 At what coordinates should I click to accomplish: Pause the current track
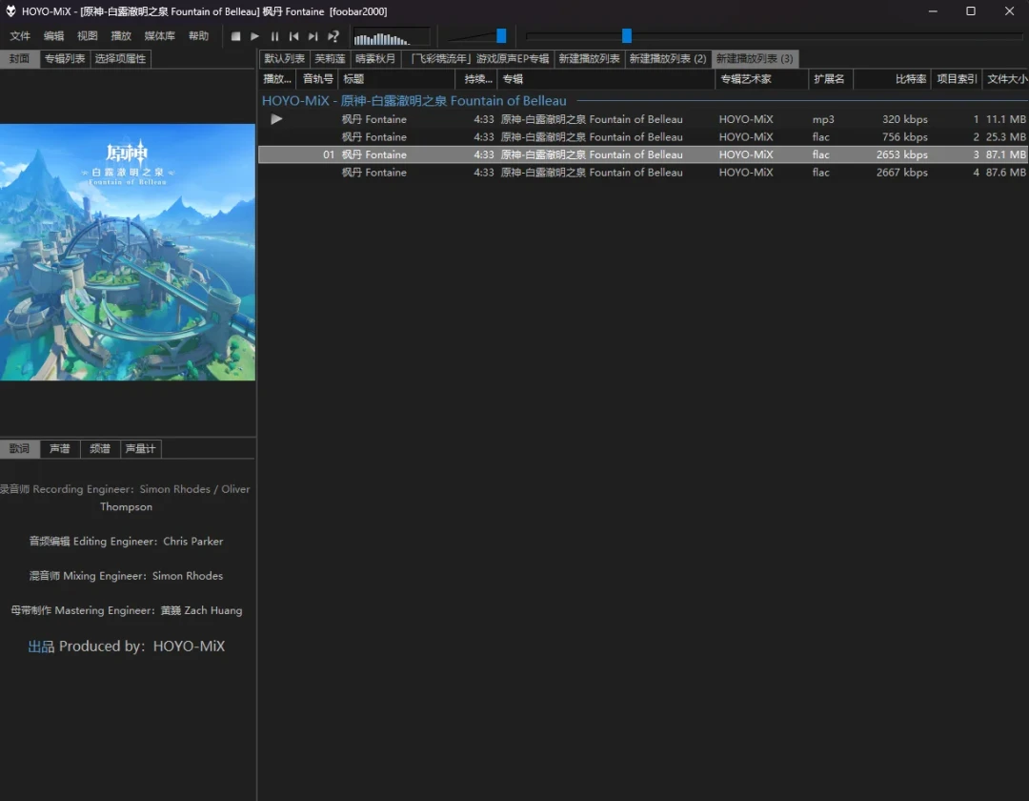point(274,36)
